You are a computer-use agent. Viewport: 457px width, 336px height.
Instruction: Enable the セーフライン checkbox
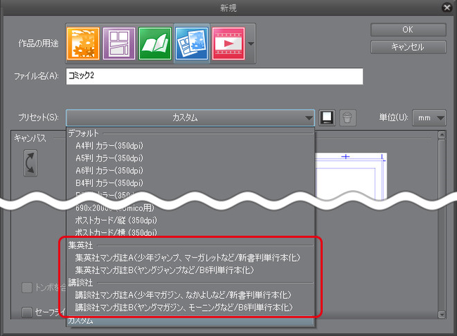pos(27,313)
